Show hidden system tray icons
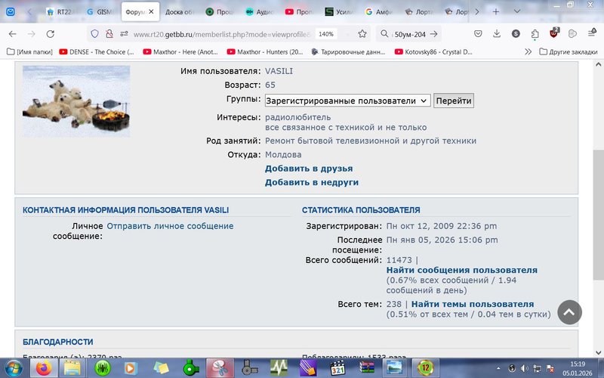 click(x=498, y=369)
